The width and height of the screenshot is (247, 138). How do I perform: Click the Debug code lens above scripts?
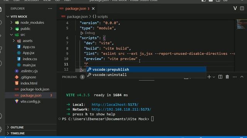pos(90,33)
